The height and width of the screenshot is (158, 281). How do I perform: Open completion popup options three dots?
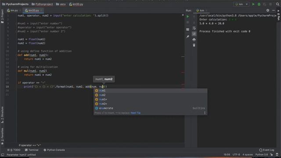pyautogui.click(x=205, y=113)
